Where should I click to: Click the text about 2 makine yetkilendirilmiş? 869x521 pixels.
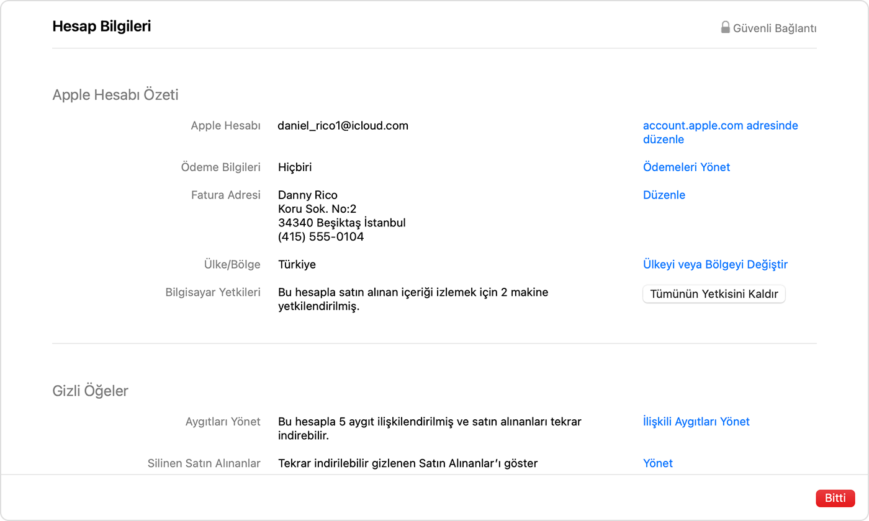pos(413,299)
